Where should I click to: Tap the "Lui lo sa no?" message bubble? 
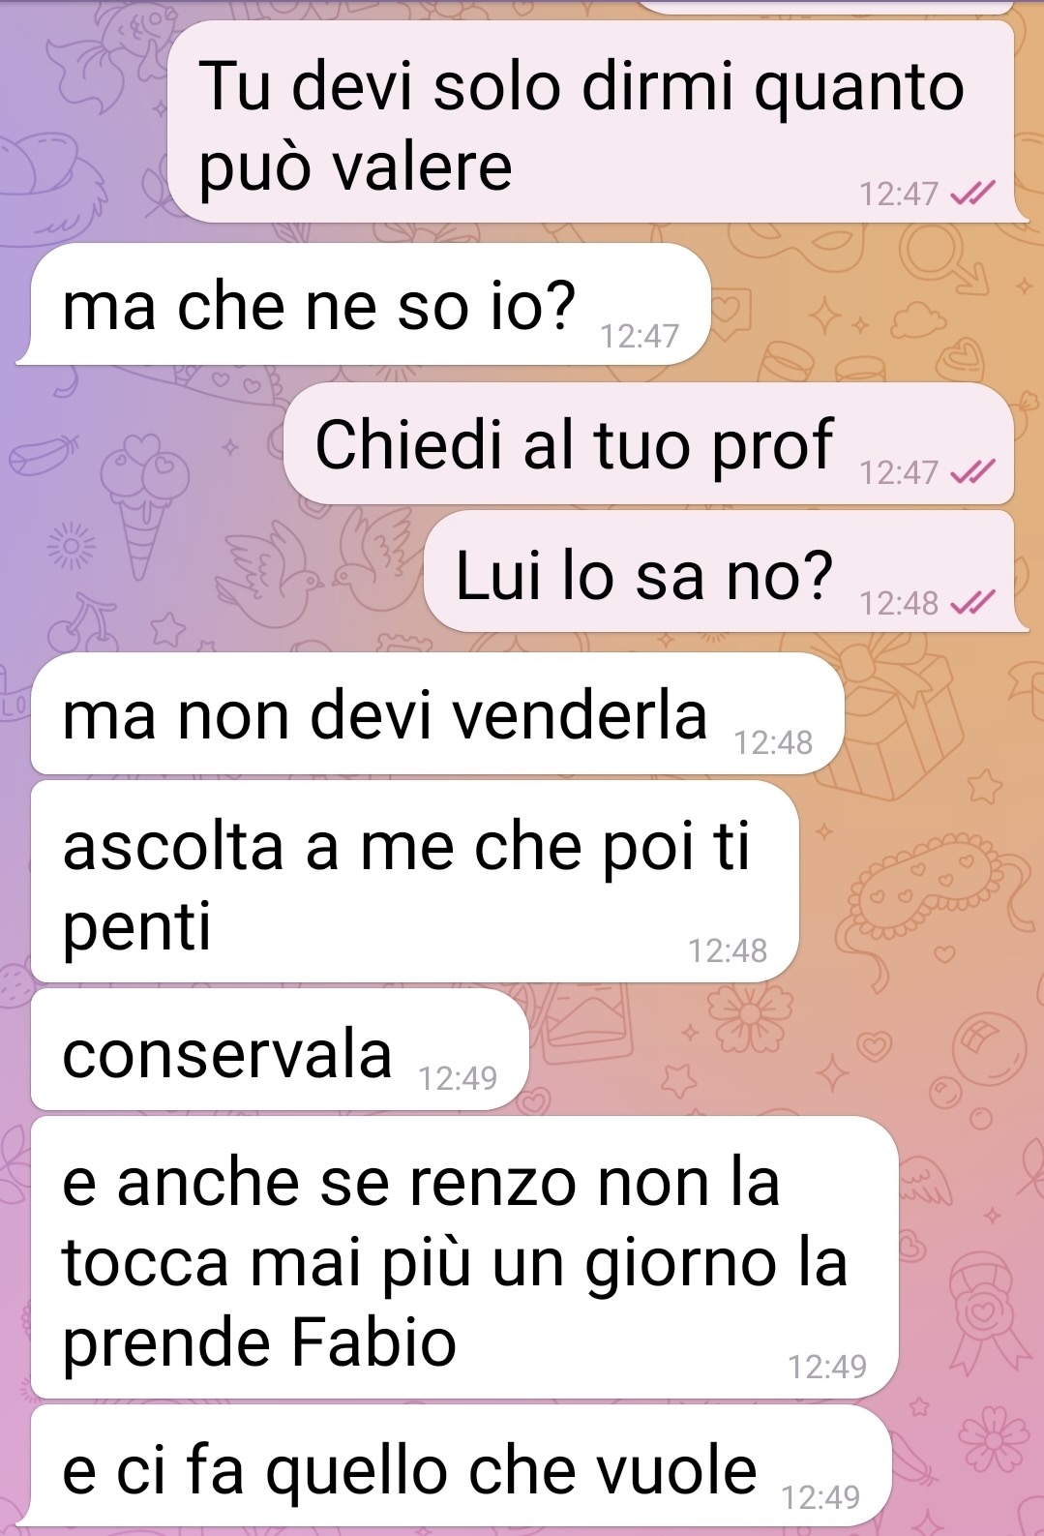tap(719, 572)
